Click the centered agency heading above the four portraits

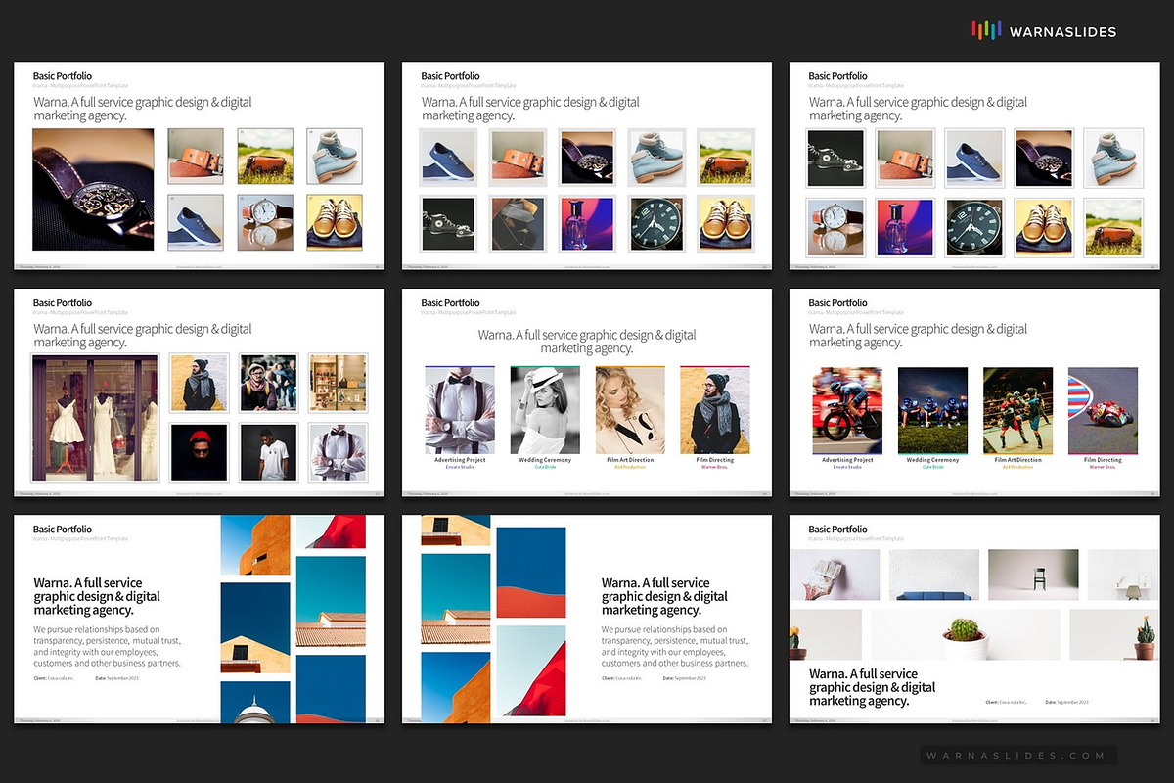pos(587,342)
